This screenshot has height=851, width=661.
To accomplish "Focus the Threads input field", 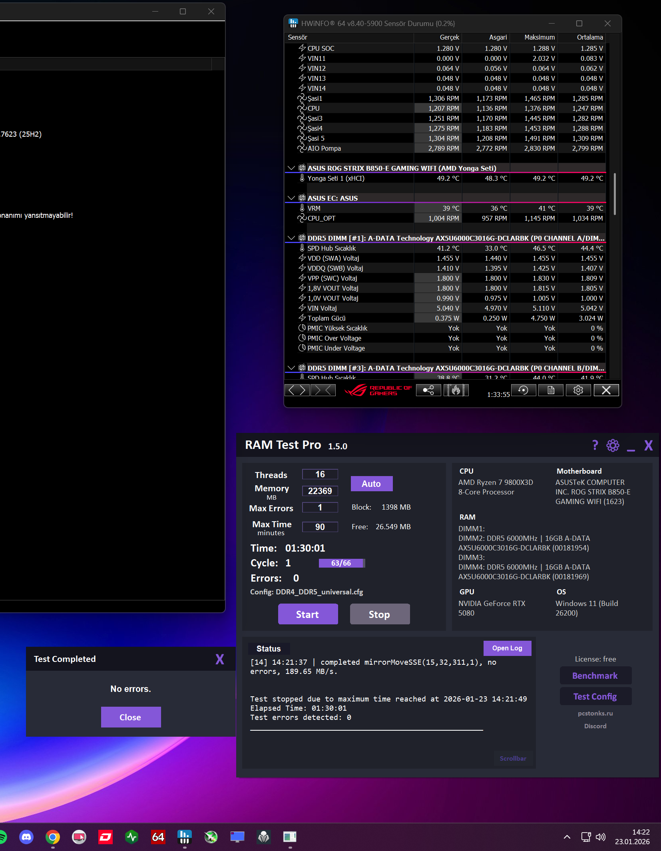I will click(320, 474).
